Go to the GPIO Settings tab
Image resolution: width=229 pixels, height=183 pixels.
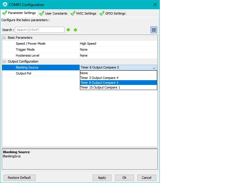click(112, 13)
